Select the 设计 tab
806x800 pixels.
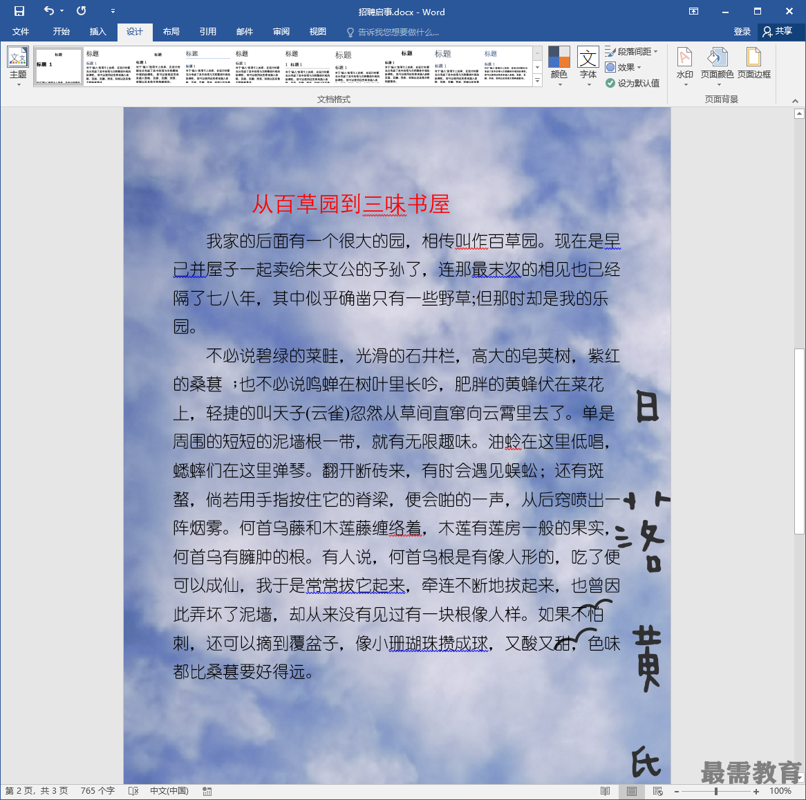click(x=135, y=32)
